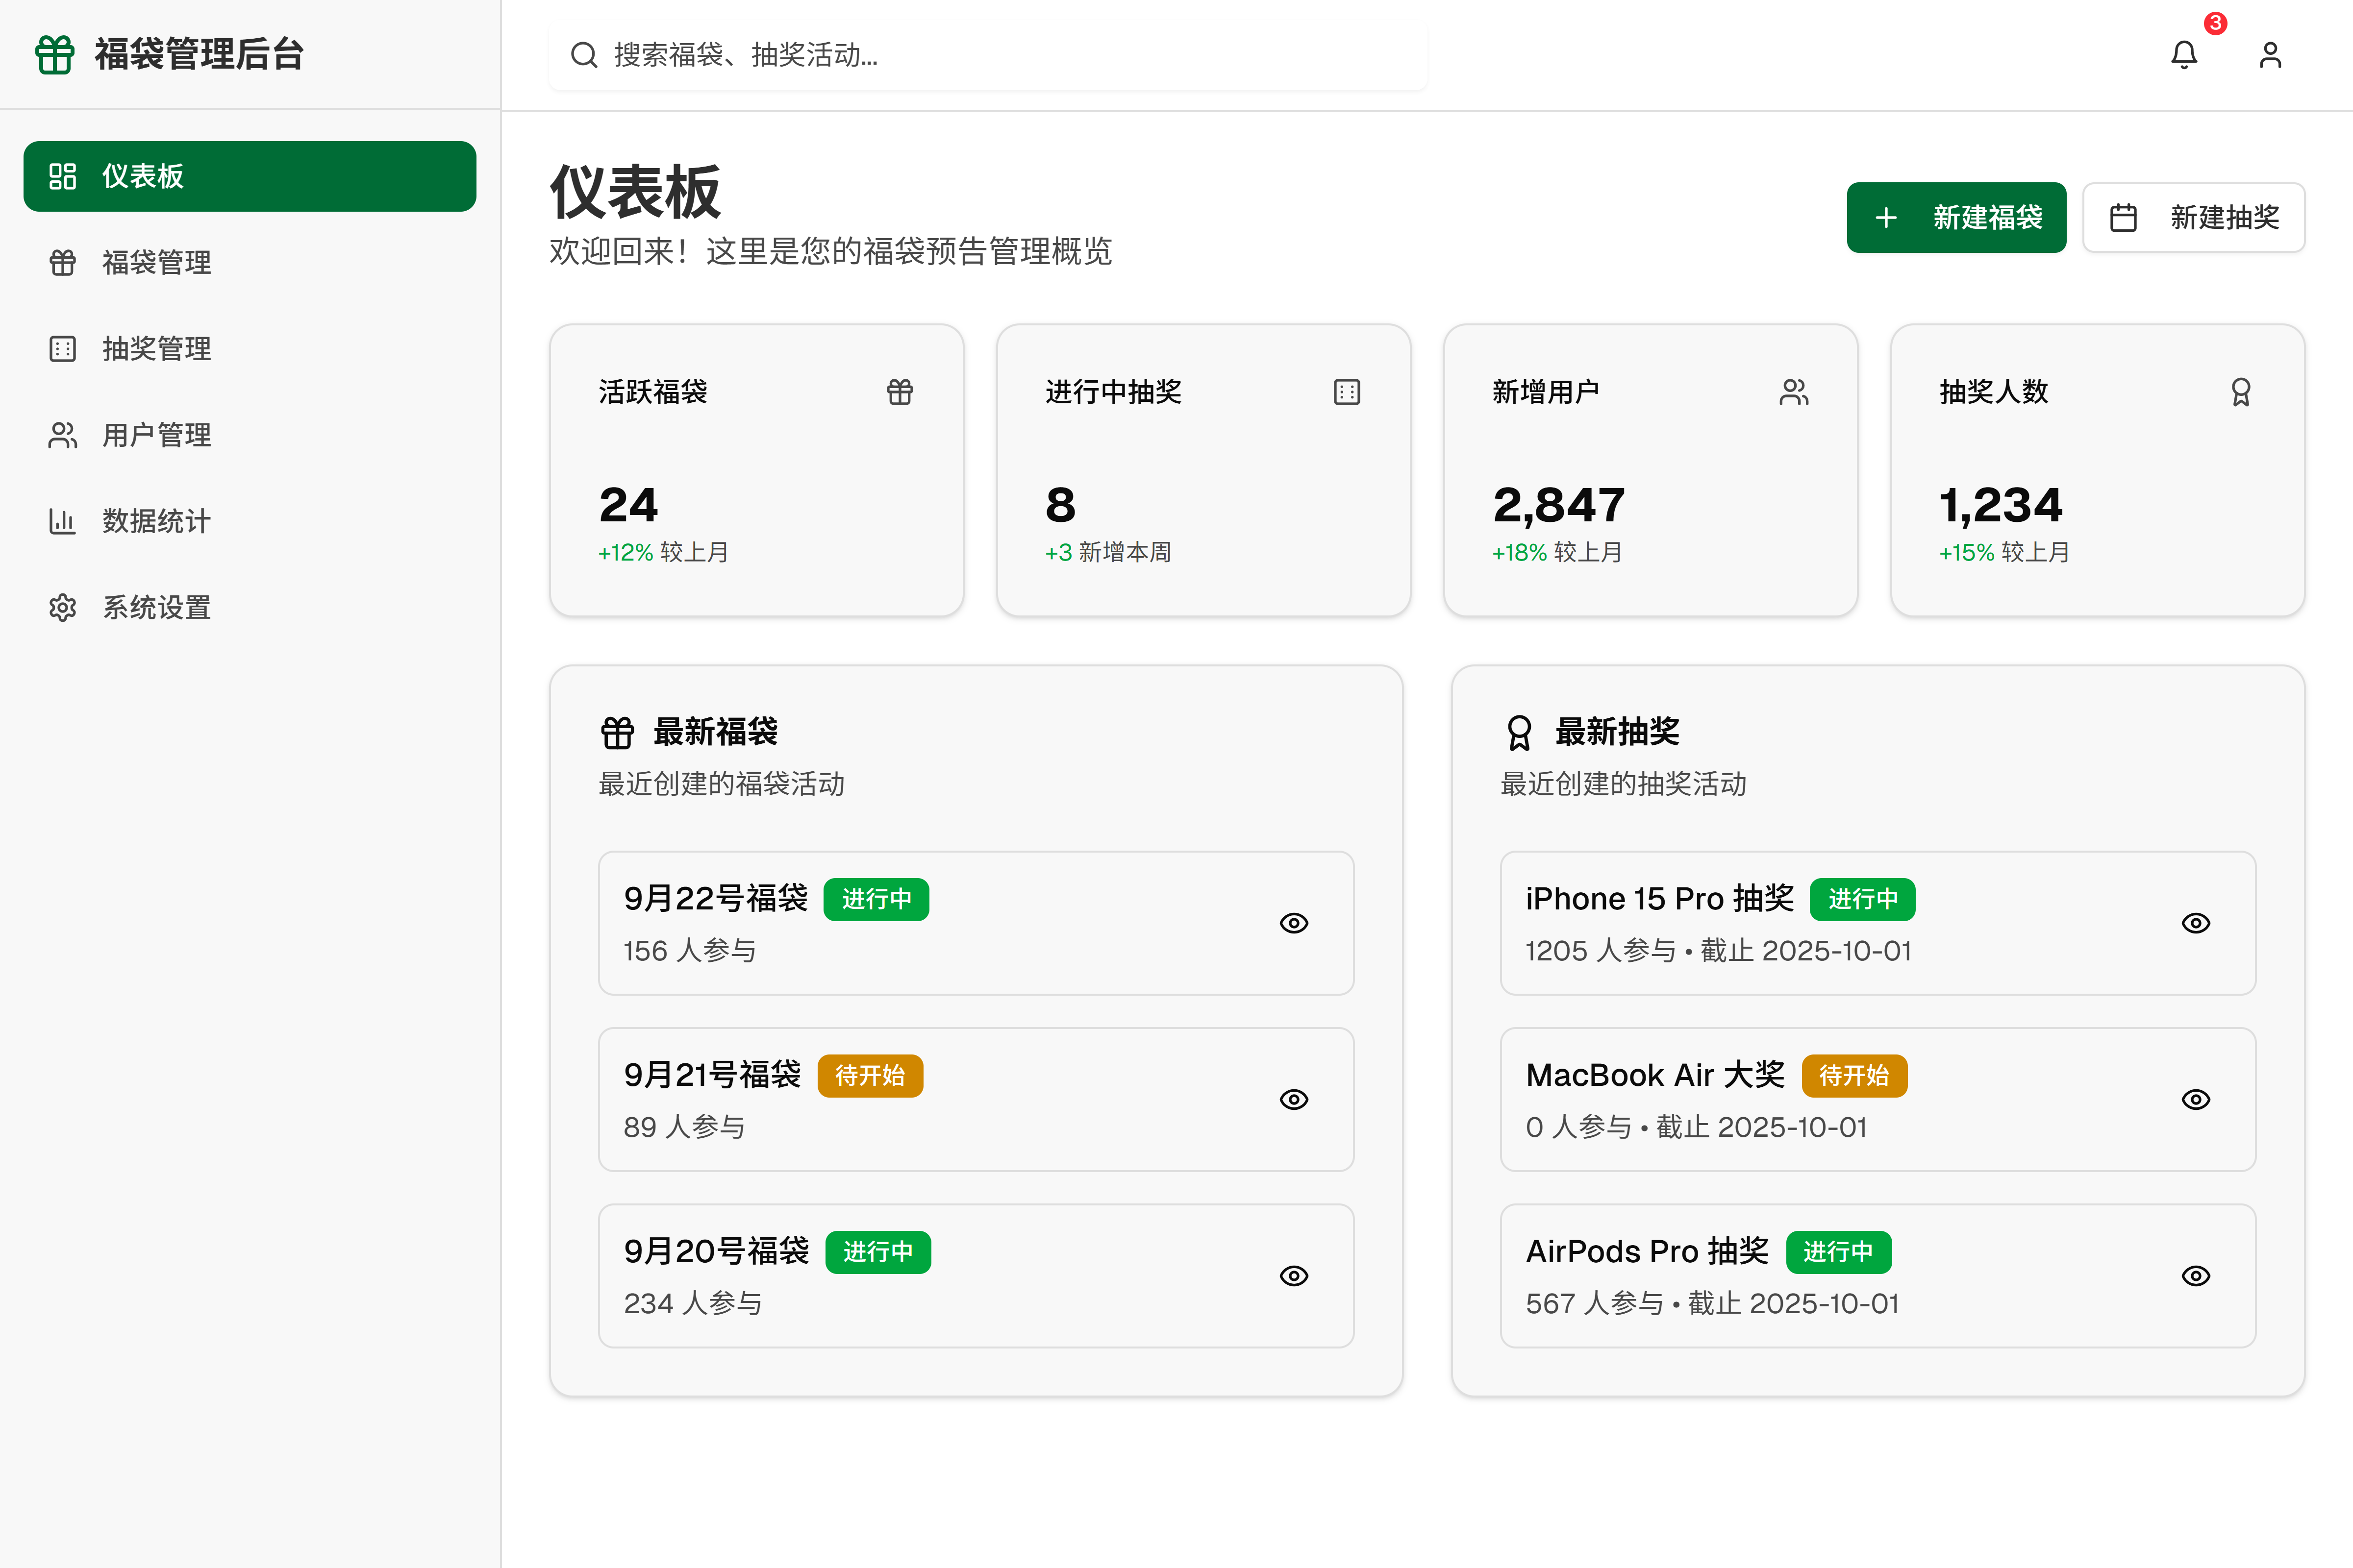Click eye icon for iPhone 15 Pro 抽奖
Image resolution: width=2353 pixels, height=1568 pixels.
[2196, 923]
